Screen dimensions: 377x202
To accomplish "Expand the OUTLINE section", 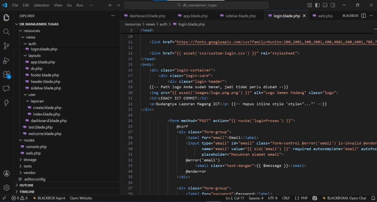I will [26, 185].
